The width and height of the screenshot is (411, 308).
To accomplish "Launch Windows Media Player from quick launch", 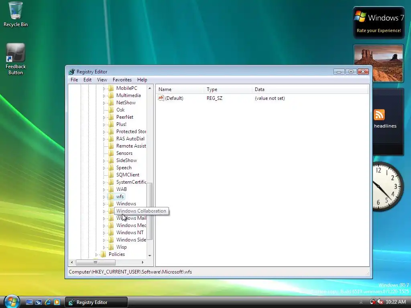I will pyautogui.click(x=57, y=302).
